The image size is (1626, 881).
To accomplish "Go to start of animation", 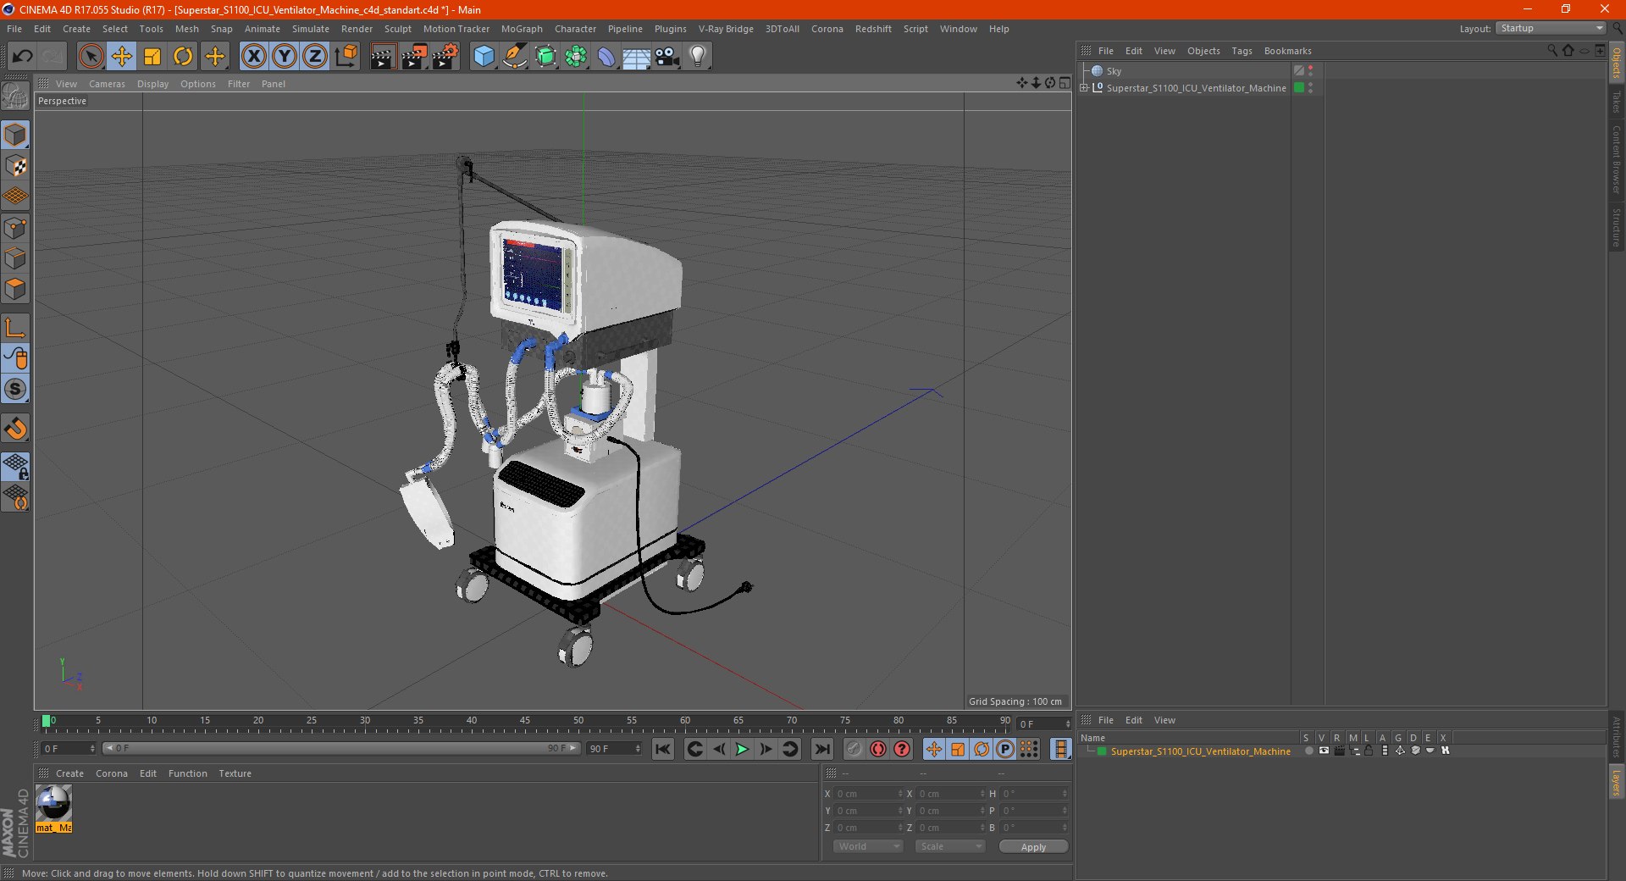I will pos(663,749).
